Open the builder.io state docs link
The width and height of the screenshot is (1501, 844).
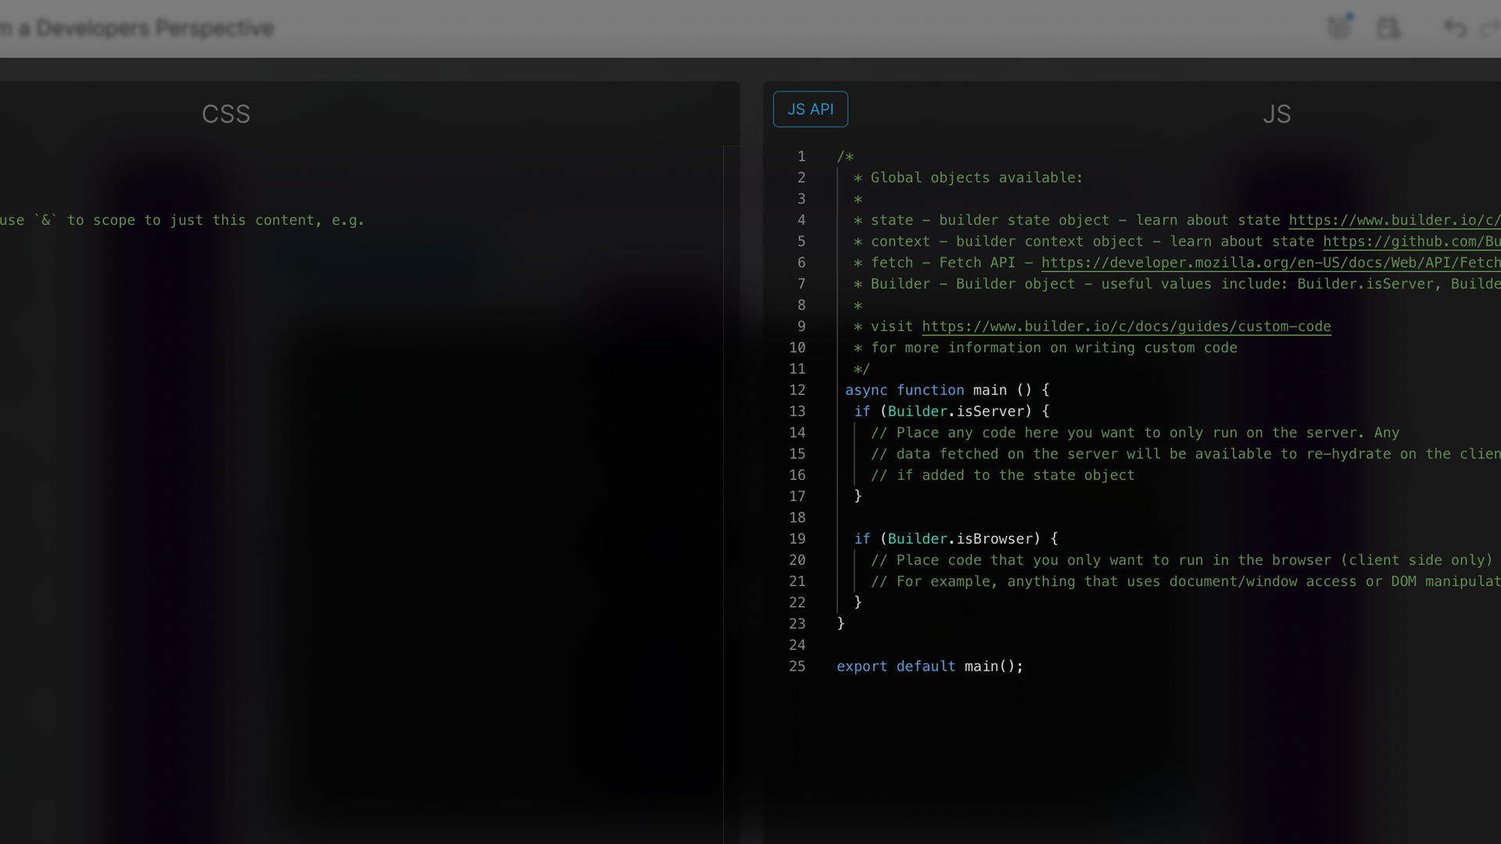[1393, 220]
